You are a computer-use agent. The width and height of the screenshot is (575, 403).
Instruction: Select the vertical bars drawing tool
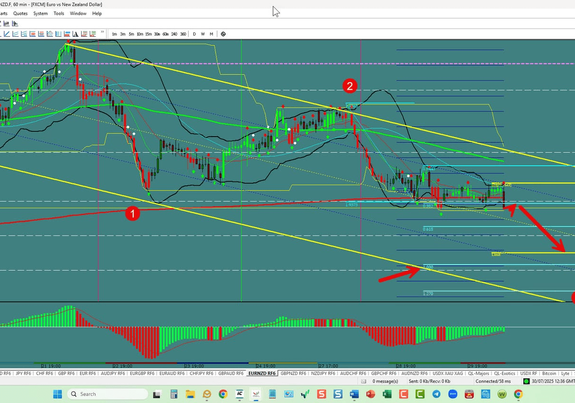58,34
